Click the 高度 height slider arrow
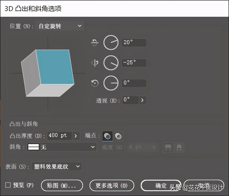The image size is (229, 196). click(154, 147)
